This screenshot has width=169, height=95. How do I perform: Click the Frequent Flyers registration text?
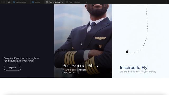(21, 60)
